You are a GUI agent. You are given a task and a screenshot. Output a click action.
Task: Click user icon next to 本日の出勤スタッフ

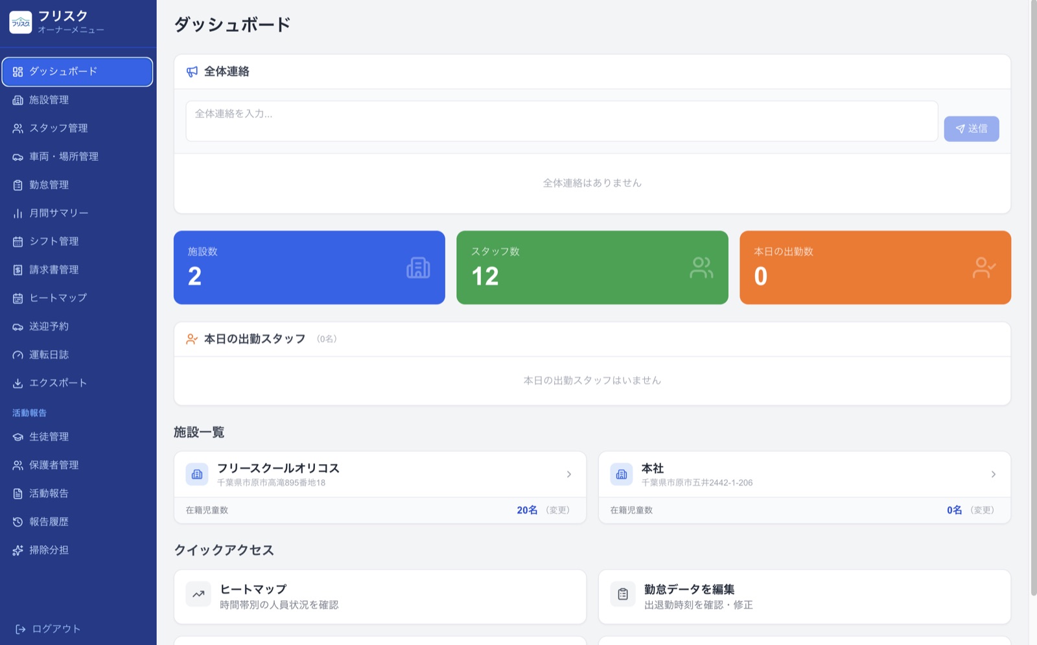pyautogui.click(x=192, y=339)
